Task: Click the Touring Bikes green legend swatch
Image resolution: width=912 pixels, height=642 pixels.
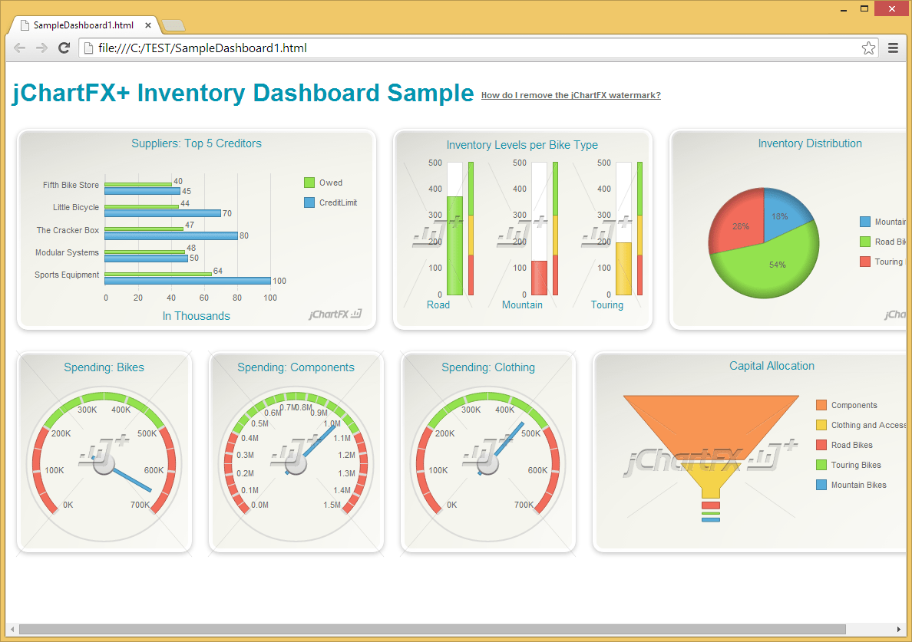Action: 821,465
